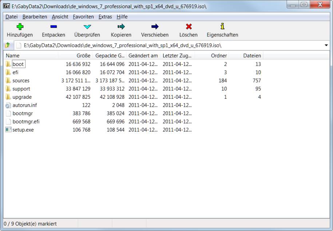Click the red X Löschen icon
Image resolution: width=333 pixels, height=231 pixels.
(x=189, y=27)
